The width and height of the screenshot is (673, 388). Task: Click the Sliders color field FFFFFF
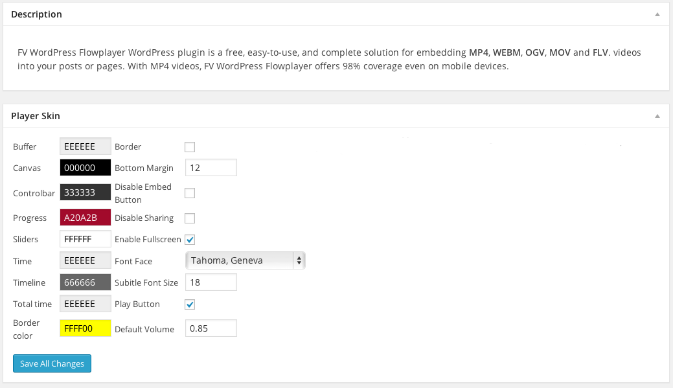point(86,239)
